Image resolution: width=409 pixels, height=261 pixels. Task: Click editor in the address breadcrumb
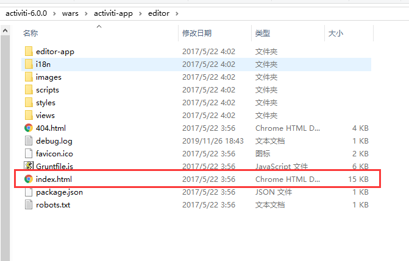click(x=158, y=13)
